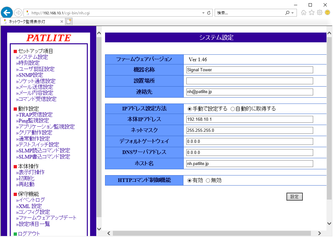Click the smiley feedback icon
Screen dimensions: 333x237
pos(327,13)
